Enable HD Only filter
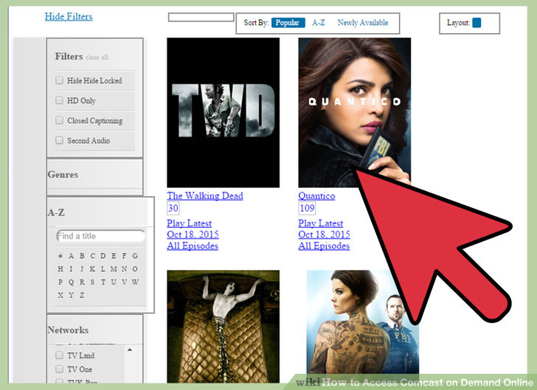 pos(59,100)
